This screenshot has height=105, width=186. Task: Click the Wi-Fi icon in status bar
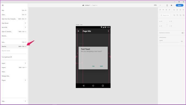pyautogui.click(x=101, y=27)
